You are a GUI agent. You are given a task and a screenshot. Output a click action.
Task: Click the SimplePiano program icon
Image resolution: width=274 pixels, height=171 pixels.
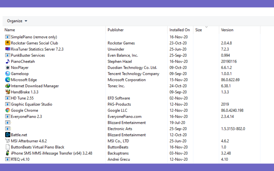[8, 37]
